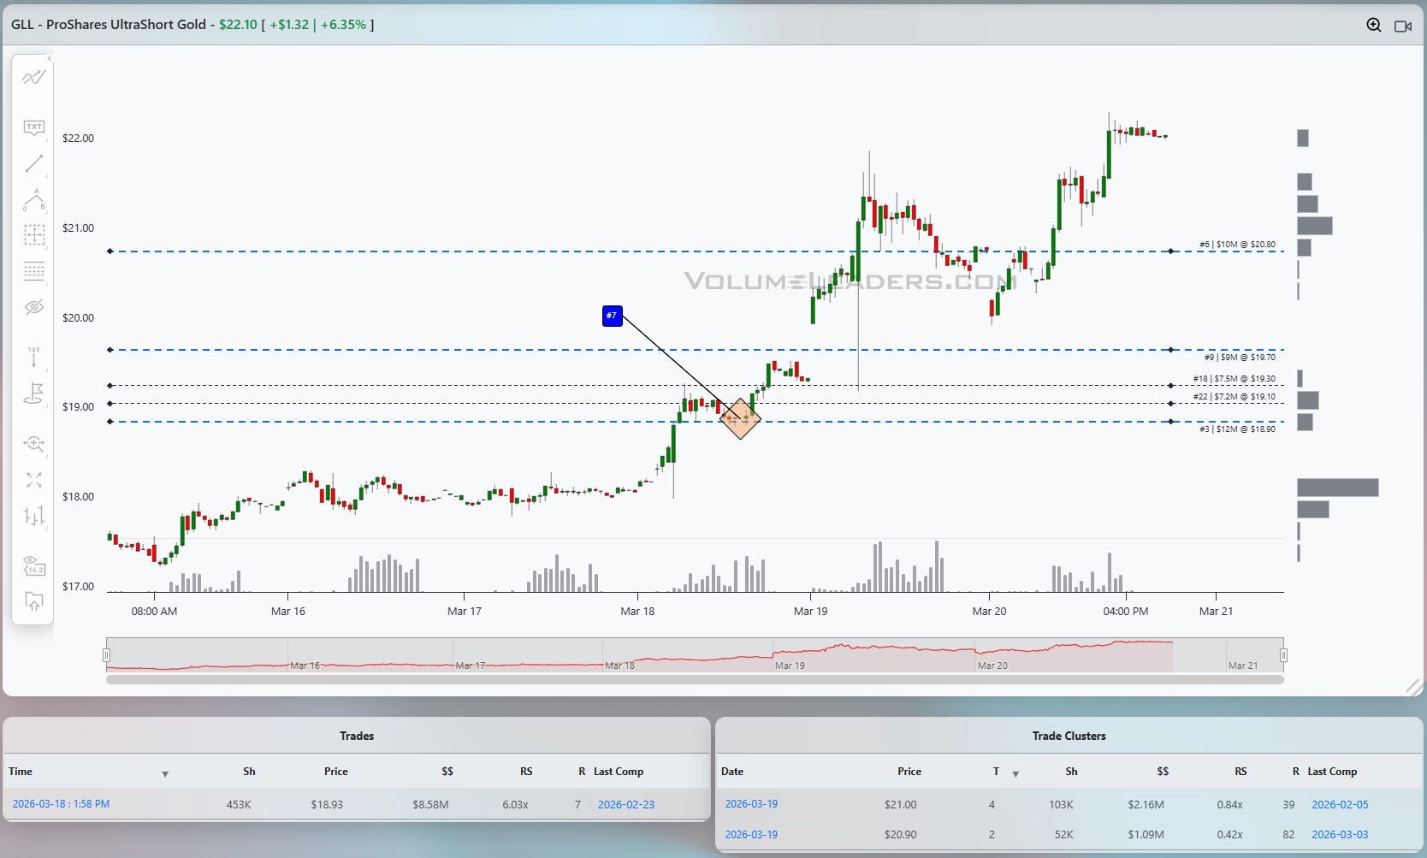Click the video camera icon in header

[1402, 26]
